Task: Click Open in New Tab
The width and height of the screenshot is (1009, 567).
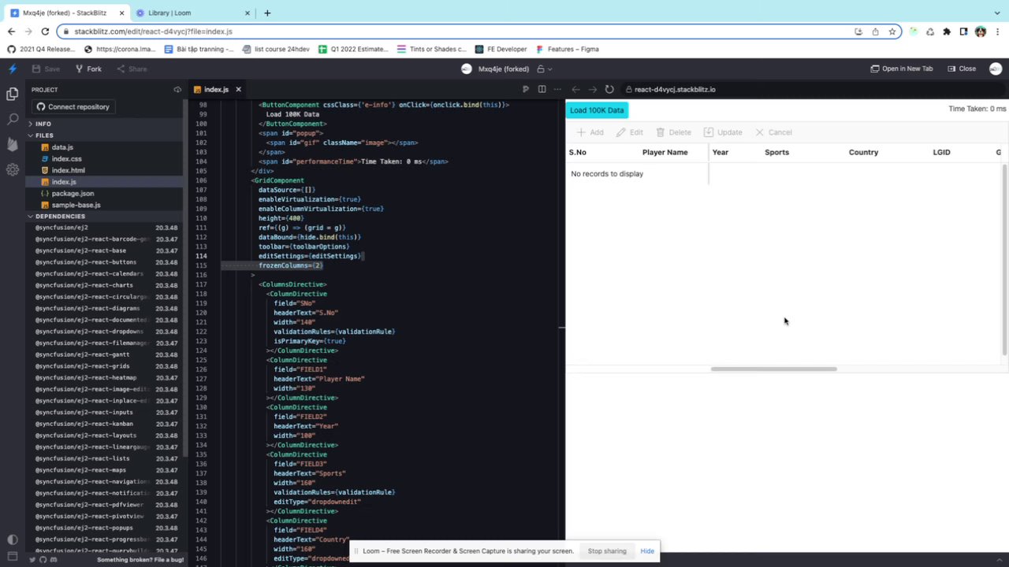Action: click(x=902, y=69)
